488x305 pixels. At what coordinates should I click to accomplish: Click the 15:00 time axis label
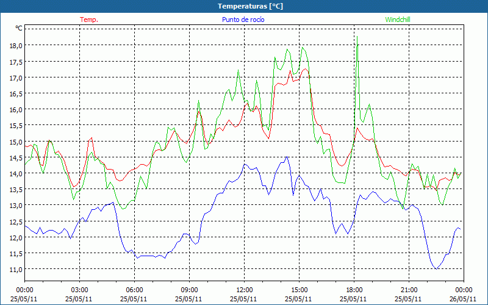[299, 290]
